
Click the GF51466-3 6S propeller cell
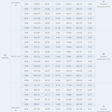coord(16,109)
